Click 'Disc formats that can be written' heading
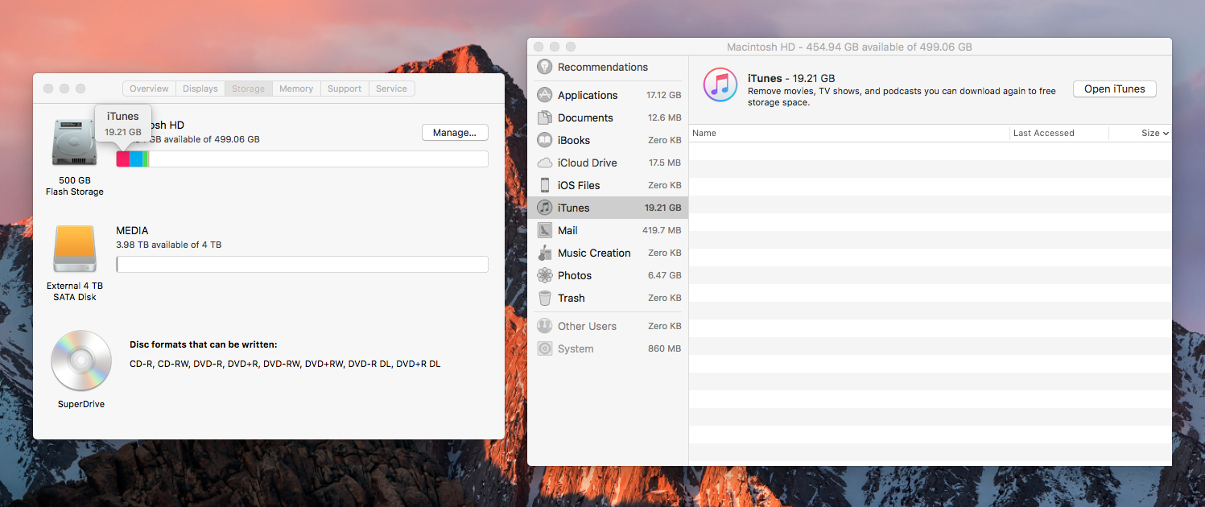This screenshot has height=507, width=1205. [203, 344]
